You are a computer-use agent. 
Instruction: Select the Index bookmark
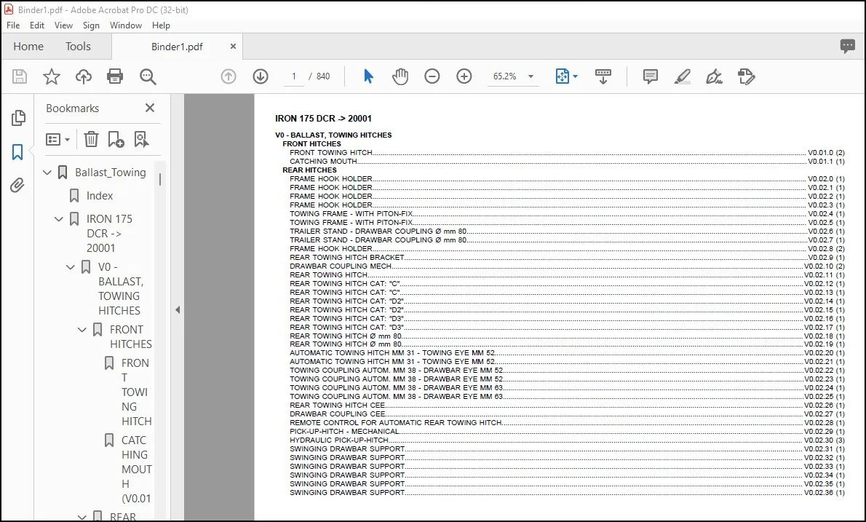tap(100, 196)
